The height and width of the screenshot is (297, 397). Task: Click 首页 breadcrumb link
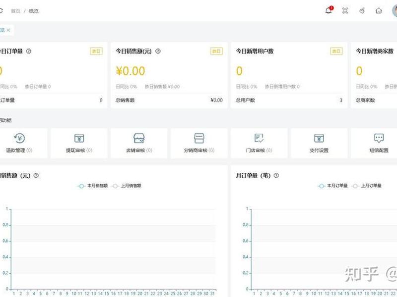(15, 11)
